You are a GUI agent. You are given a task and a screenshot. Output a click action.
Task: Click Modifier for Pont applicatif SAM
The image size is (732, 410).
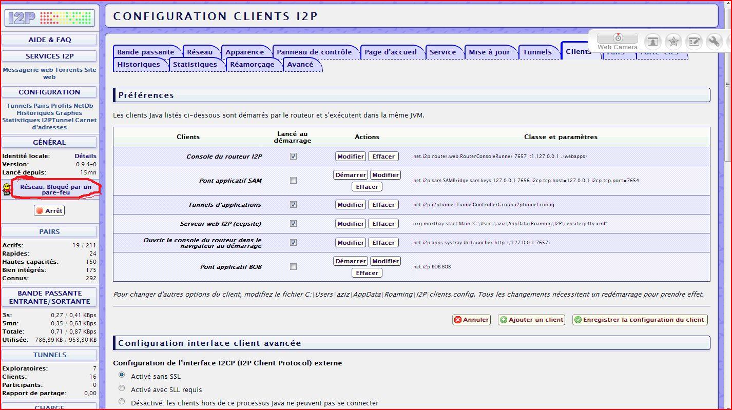pos(386,175)
